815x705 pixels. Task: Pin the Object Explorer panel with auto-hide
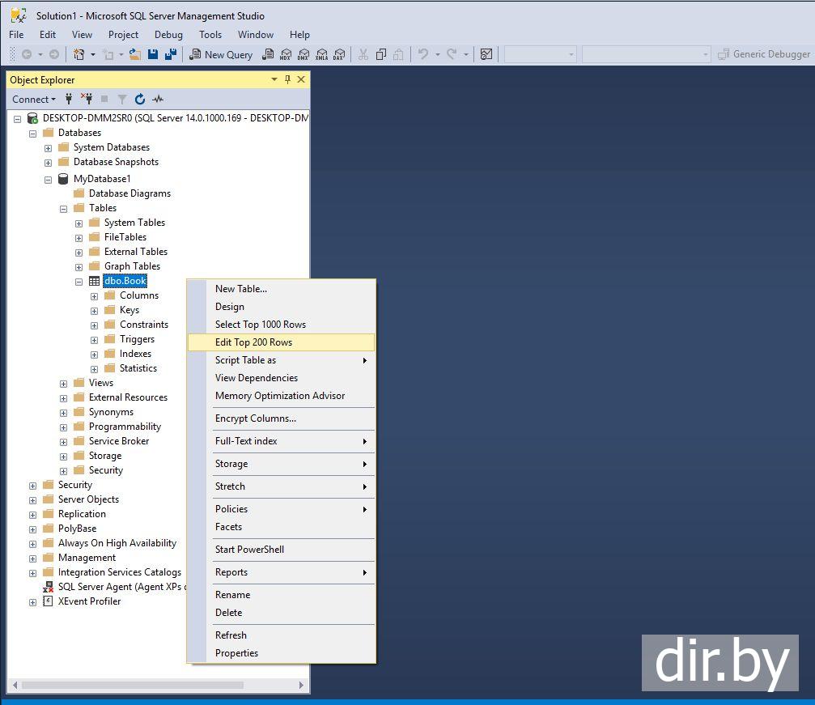(287, 79)
